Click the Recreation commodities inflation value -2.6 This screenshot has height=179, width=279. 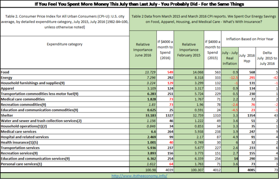click(x=234, y=105)
